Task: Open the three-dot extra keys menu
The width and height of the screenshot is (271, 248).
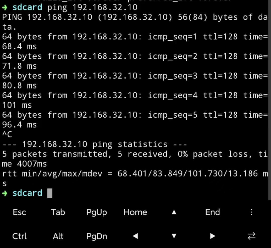Action: point(251,212)
